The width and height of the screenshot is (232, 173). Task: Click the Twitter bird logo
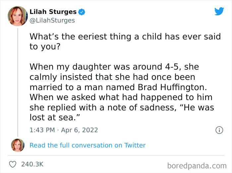coord(219,12)
